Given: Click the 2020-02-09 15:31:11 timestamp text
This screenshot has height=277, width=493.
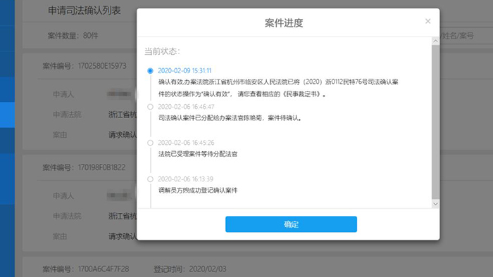Looking at the screenshot, I should (185, 70).
